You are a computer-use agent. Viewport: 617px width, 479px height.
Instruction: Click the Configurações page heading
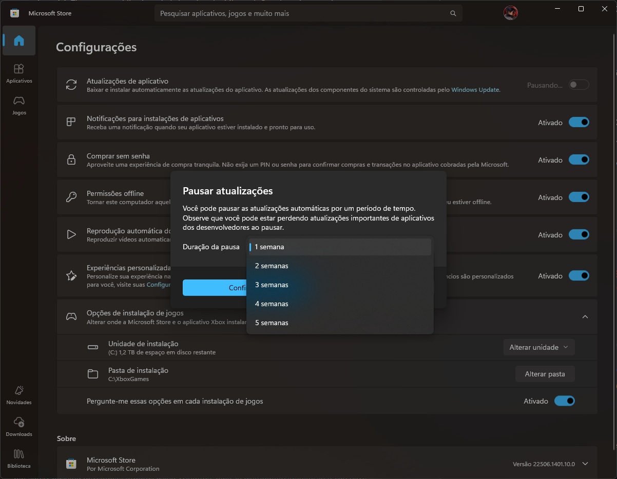coord(97,47)
